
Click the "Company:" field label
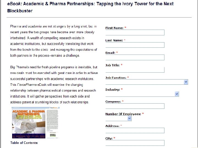pos(113,101)
